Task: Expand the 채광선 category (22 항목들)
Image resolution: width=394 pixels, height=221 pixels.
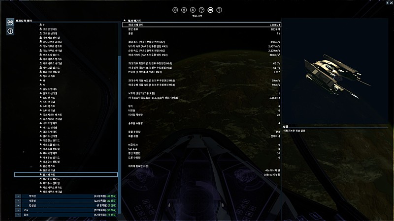Action: pyautogui.click(x=18, y=201)
